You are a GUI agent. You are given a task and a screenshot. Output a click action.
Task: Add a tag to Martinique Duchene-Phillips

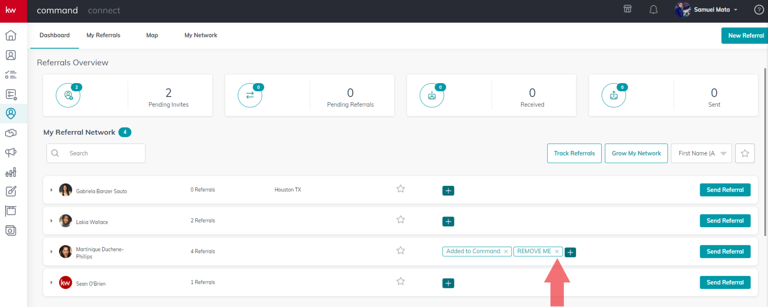pos(571,252)
